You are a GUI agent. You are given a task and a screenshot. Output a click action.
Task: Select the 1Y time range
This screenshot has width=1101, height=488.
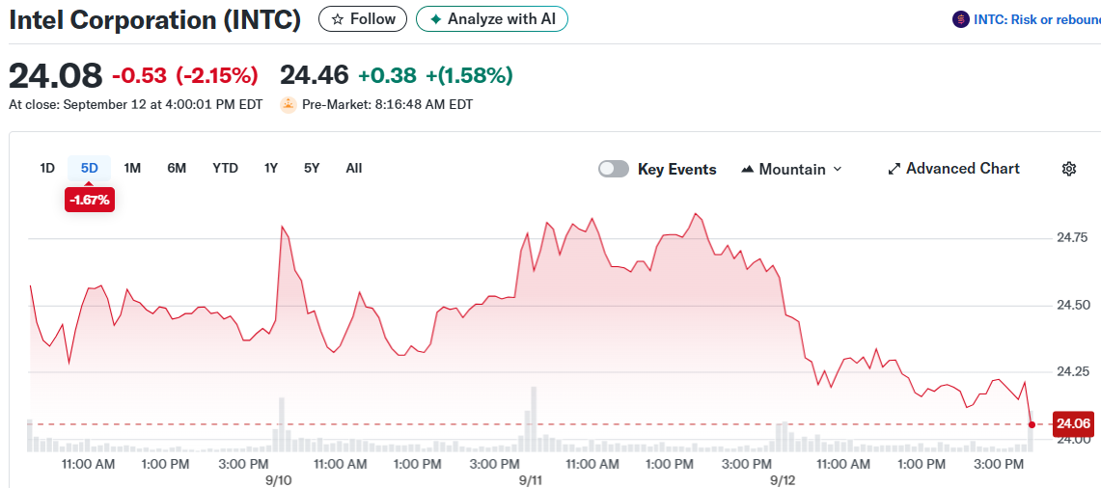pyautogui.click(x=271, y=169)
